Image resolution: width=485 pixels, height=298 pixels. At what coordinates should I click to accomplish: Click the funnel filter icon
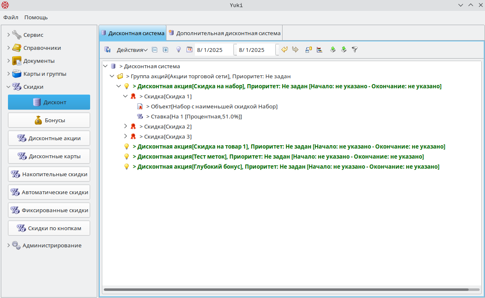(355, 50)
